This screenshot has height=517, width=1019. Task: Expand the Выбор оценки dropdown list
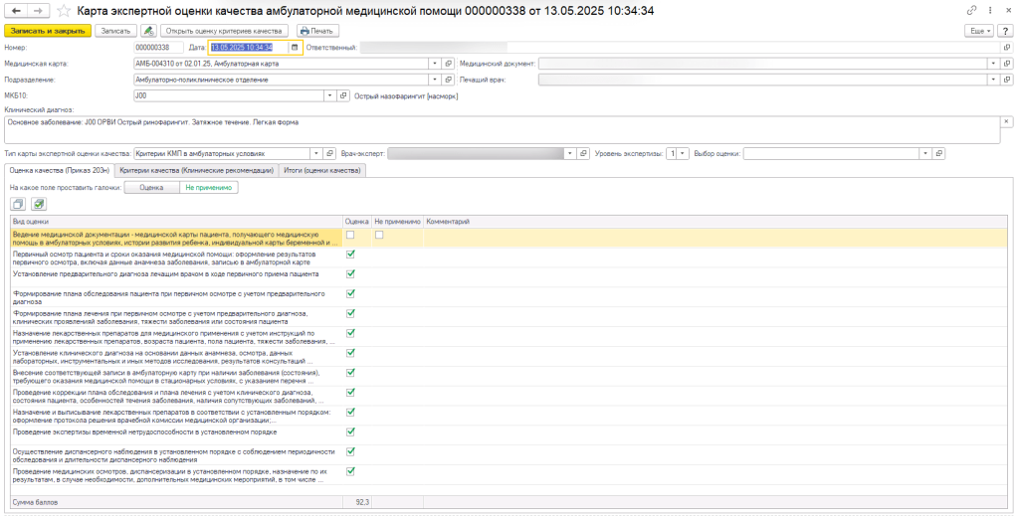[x=925, y=154]
